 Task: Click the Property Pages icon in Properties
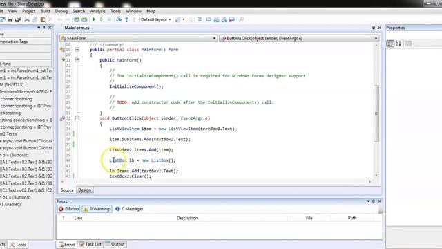(x=408, y=44)
